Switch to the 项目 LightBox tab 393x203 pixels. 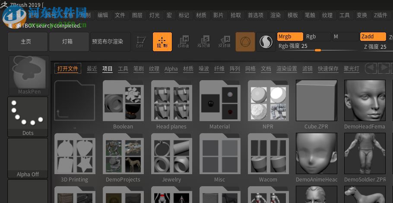coord(108,69)
